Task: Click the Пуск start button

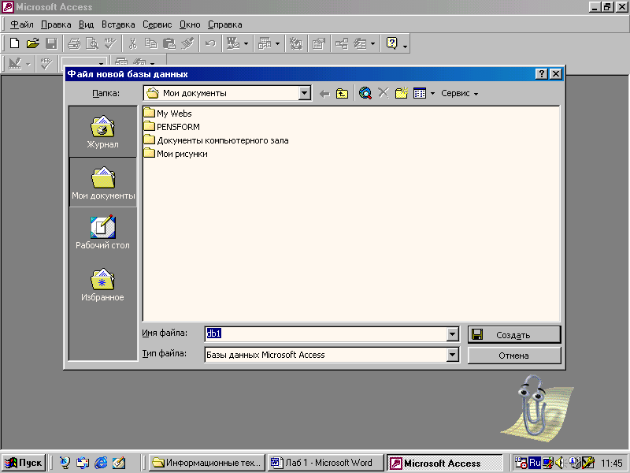Action: 24,463
